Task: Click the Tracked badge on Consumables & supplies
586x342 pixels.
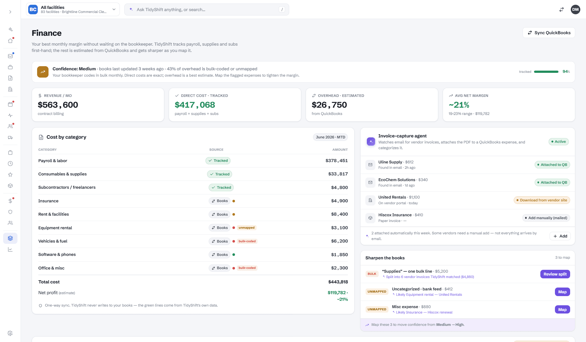Action: click(x=219, y=174)
